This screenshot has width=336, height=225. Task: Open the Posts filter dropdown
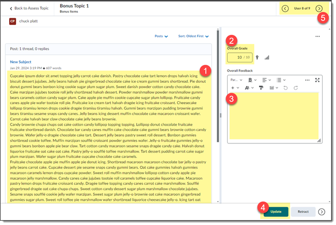[162, 37]
